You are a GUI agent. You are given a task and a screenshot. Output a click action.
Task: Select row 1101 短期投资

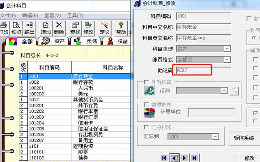[75, 146]
